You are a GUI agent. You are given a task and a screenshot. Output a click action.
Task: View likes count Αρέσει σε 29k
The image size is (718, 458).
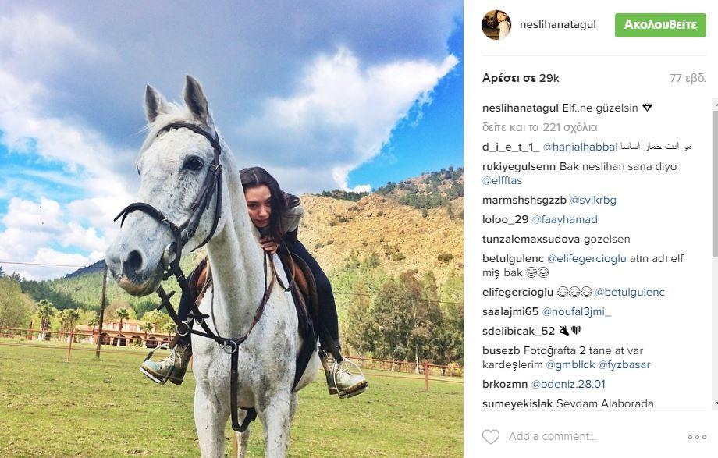521,78
